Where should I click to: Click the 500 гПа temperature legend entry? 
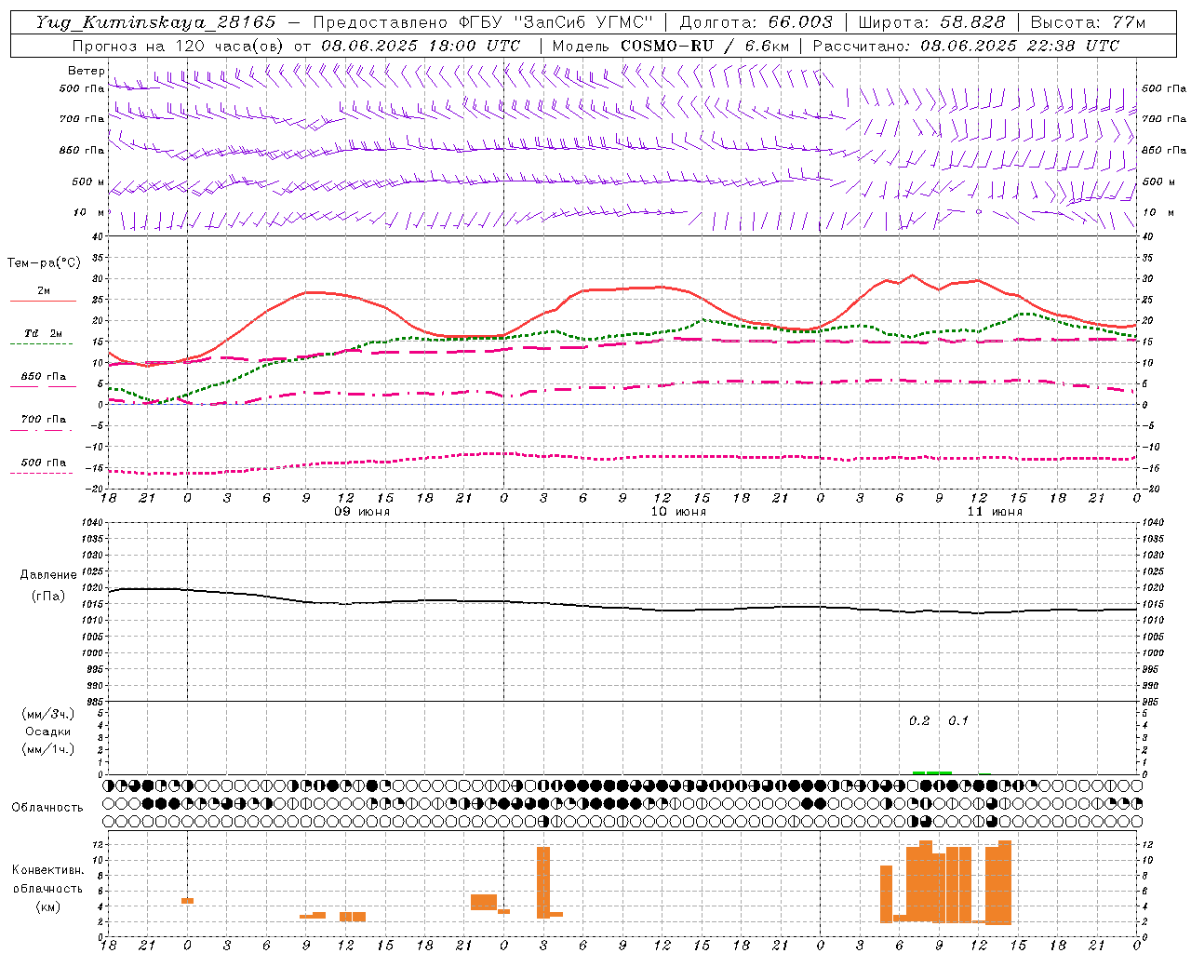pyautogui.click(x=44, y=463)
